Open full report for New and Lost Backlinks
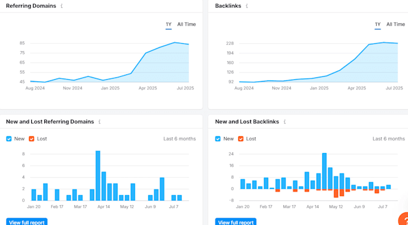Screen dimensions: 408x225 (236, 222)
